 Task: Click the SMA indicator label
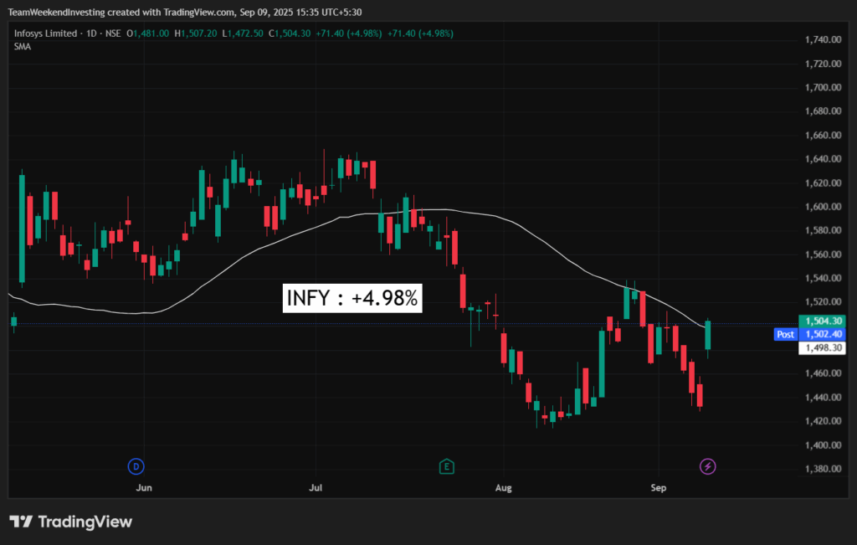pyautogui.click(x=23, y=47)
